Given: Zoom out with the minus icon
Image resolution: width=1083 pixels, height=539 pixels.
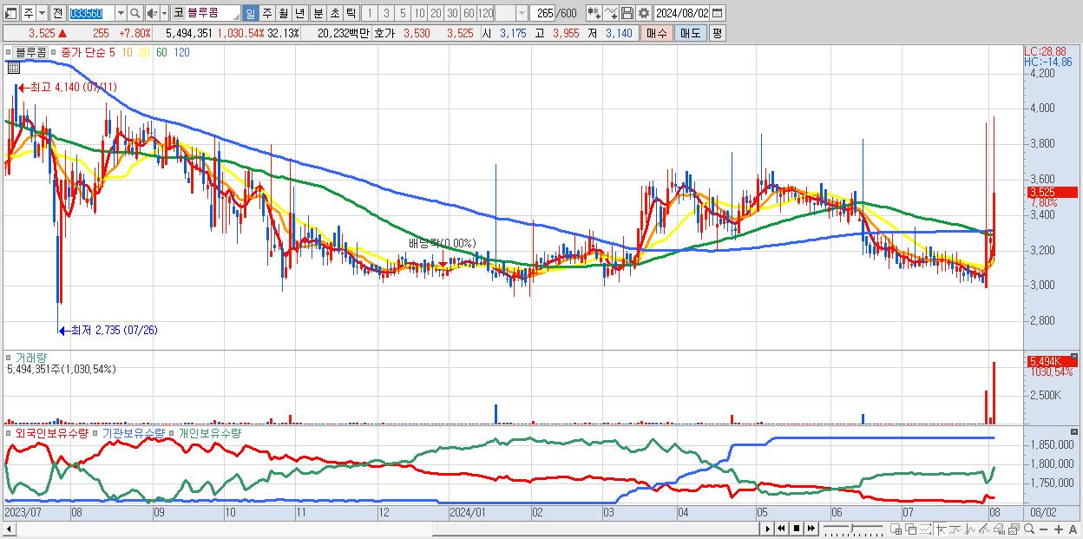Looking at the screenshot, I should [x=1043, y=529].
